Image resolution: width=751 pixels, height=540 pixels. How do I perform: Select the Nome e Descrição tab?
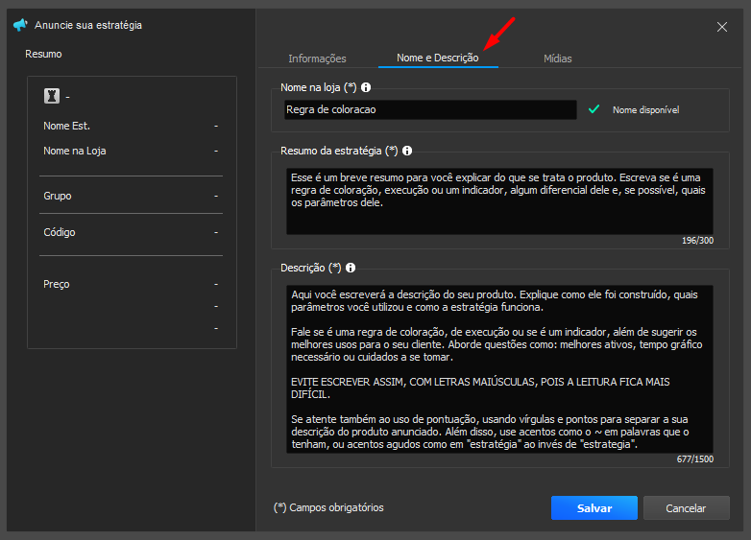point(438,58)
